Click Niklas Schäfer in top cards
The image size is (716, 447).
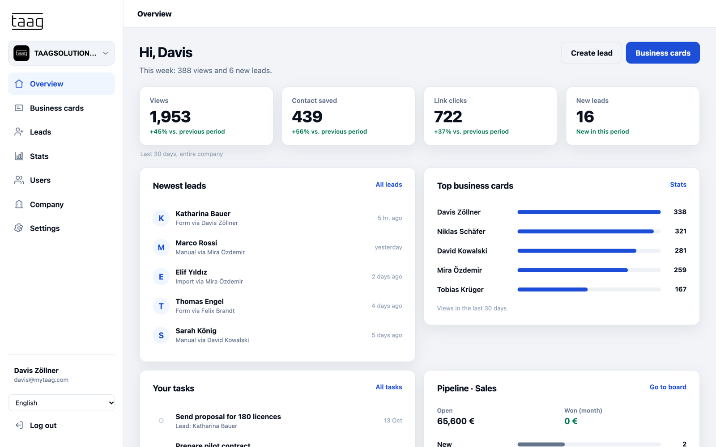[x=461, y=232]
